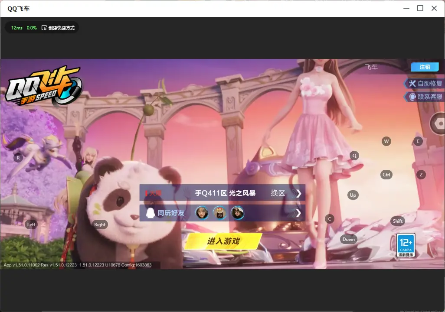This screenshot has width=445, height=312.
Task: Click the QQ penguin icon beside 同玩好友
Action: (150, 213)
